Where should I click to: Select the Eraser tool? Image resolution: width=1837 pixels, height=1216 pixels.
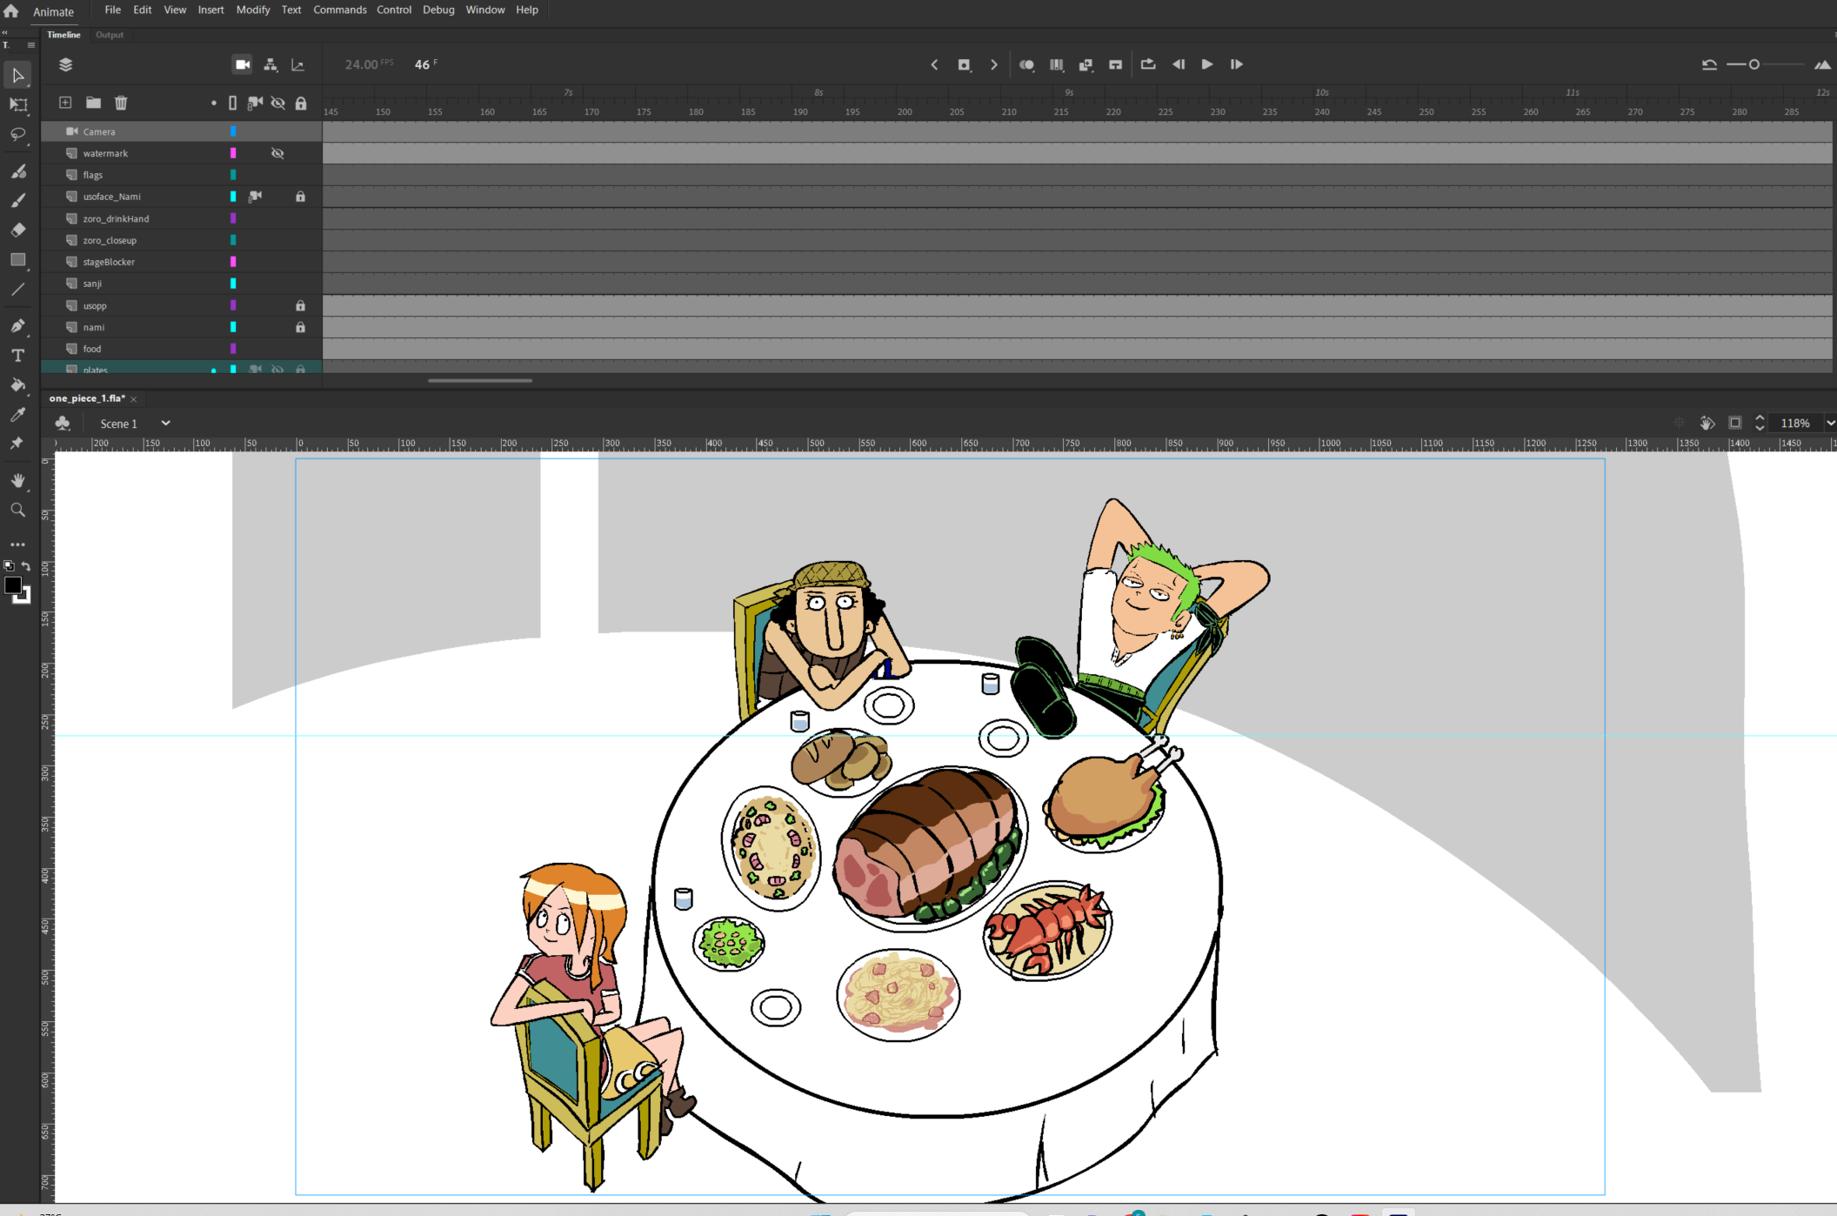(17, 231)
